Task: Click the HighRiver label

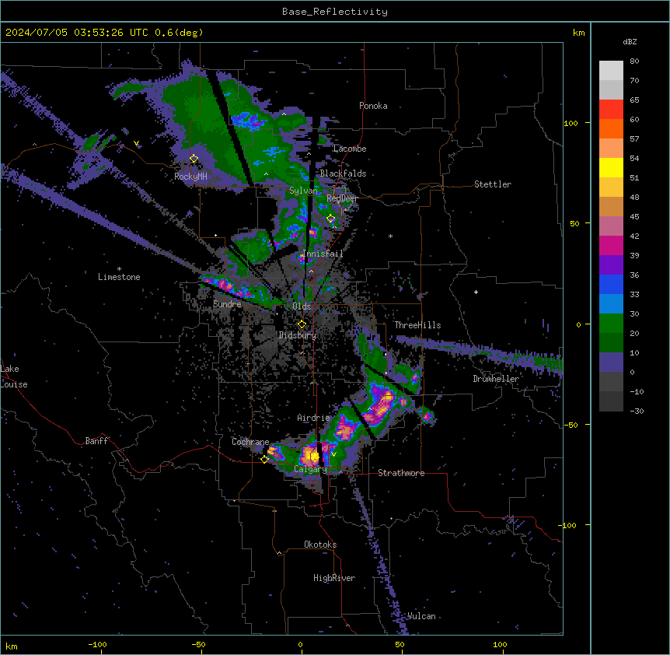Action: 334,578
